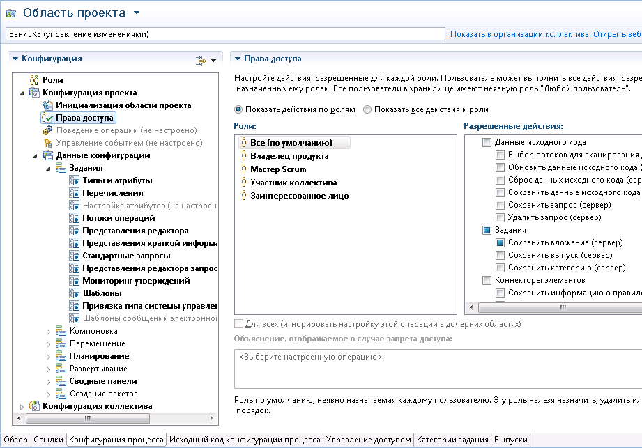Click configuration tree scroll right arrow
The image size is (642, 448).
tap(212, 418)
